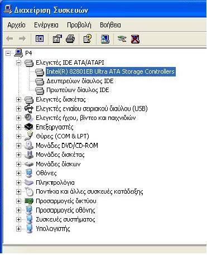Click the Δευτερεύων δίαυλος IDE icon

40,81
